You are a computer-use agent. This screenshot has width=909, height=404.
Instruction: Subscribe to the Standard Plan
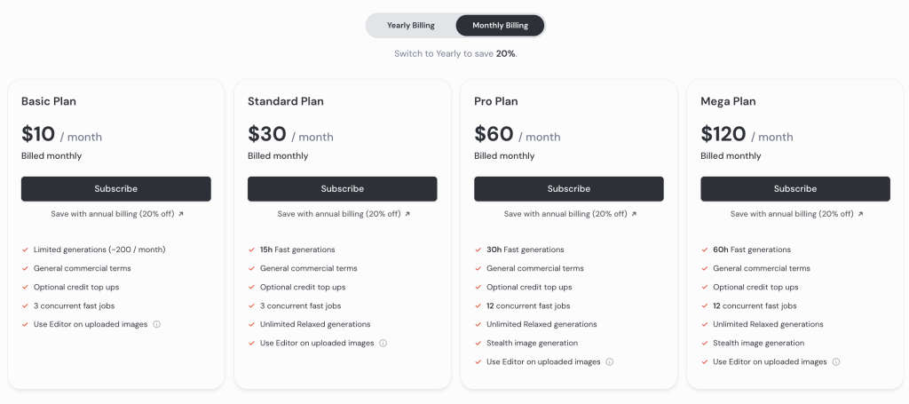[343, 189]
